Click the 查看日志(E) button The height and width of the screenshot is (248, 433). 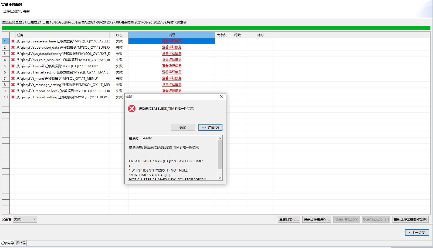[289, 219]
